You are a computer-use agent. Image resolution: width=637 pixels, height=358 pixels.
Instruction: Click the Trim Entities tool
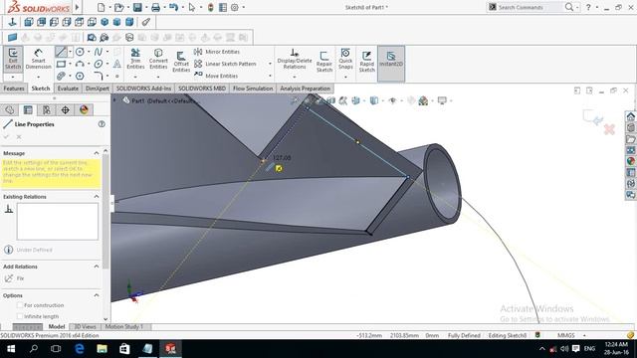point(135,60)
